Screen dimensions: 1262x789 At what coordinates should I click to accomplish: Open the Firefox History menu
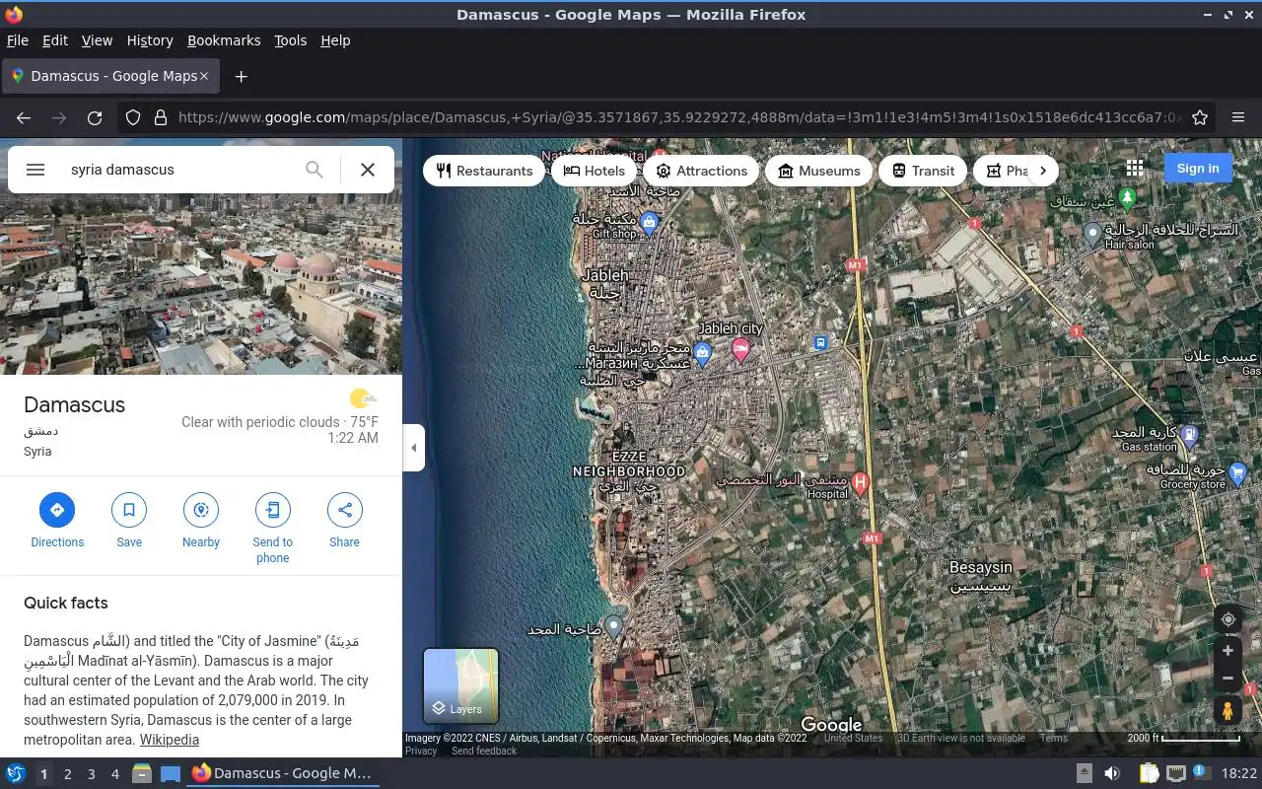pos(150,40)
